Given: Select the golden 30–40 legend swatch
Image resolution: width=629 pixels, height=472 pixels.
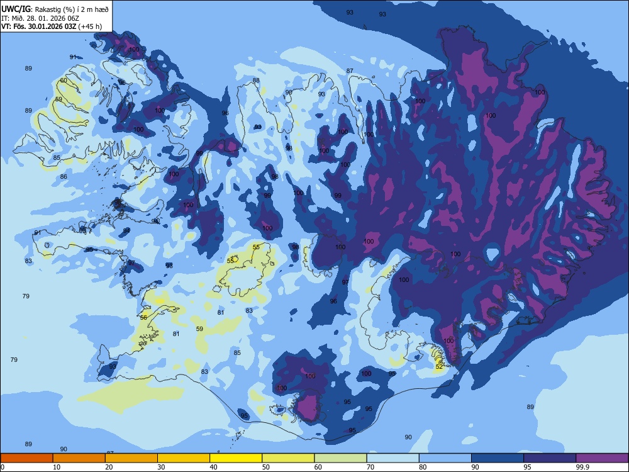Looking at the screenshot, I should point(184,458).
